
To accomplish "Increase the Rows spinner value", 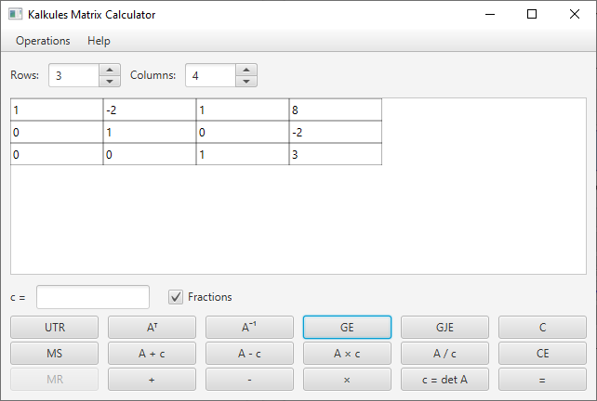I will 110,70.
